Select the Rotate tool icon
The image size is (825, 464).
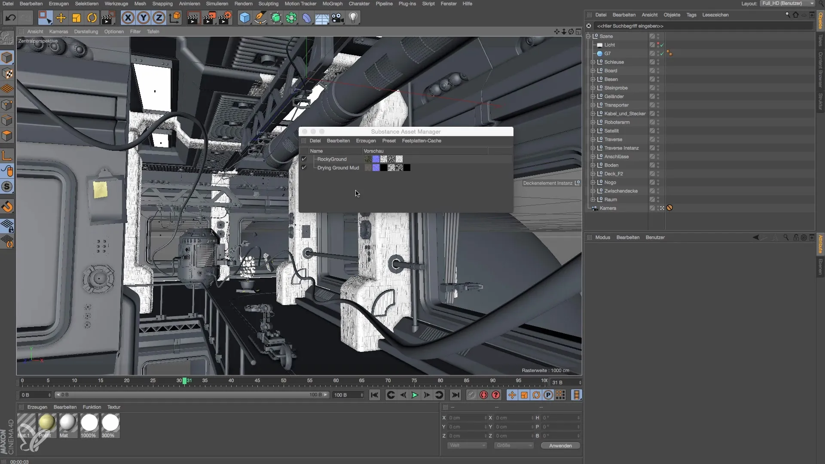(92, 18)
